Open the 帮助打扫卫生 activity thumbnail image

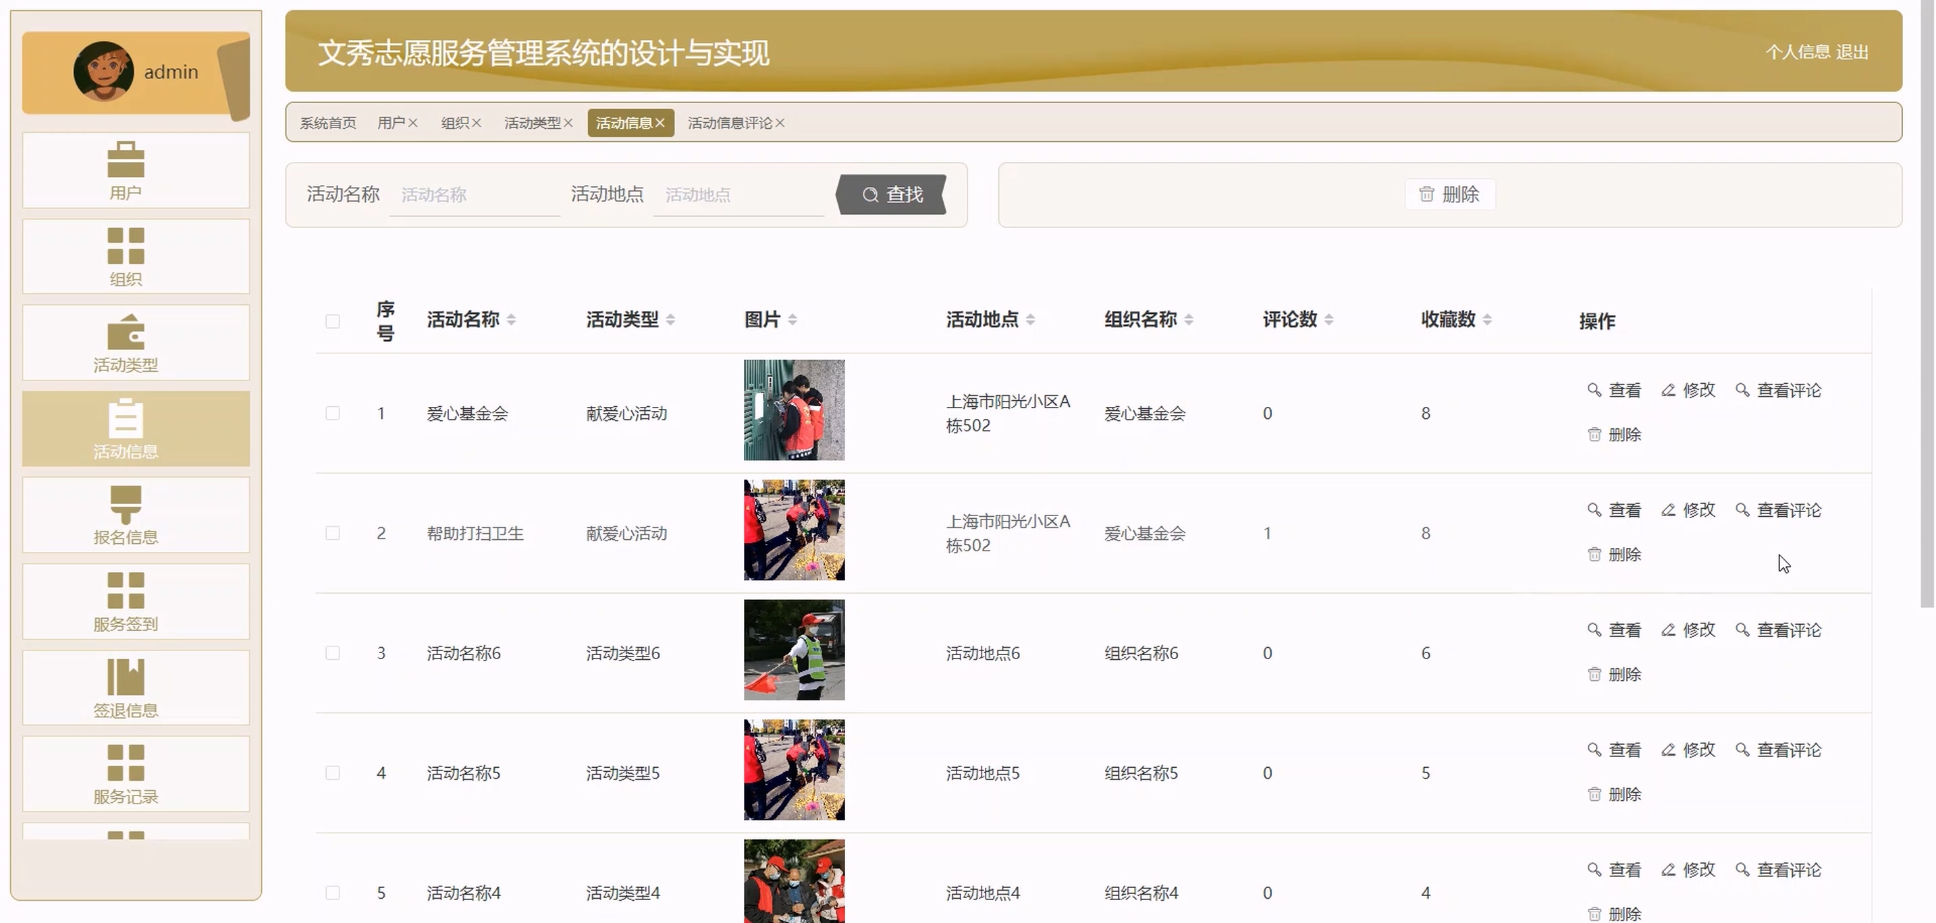click(x=795, y=530)
